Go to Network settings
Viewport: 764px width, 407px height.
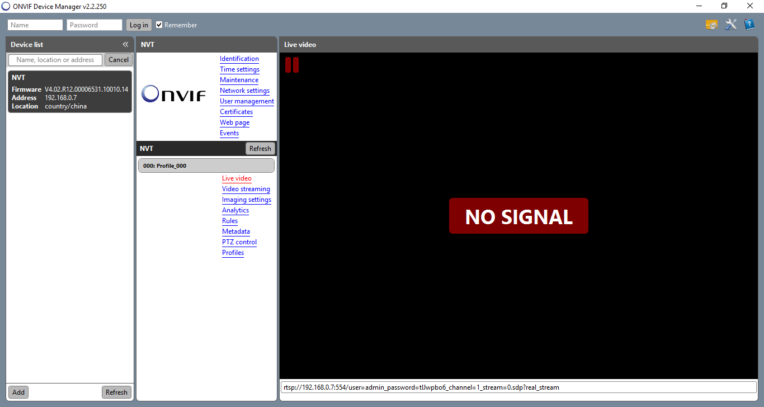coord(244,91)
